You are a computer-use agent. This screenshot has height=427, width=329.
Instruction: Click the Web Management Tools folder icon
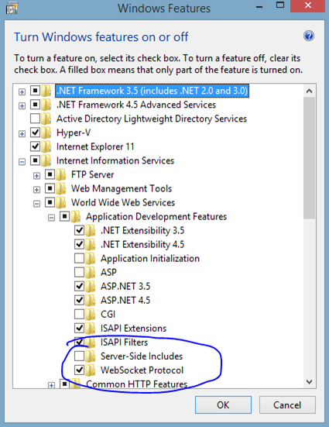[x=60, y=188]
